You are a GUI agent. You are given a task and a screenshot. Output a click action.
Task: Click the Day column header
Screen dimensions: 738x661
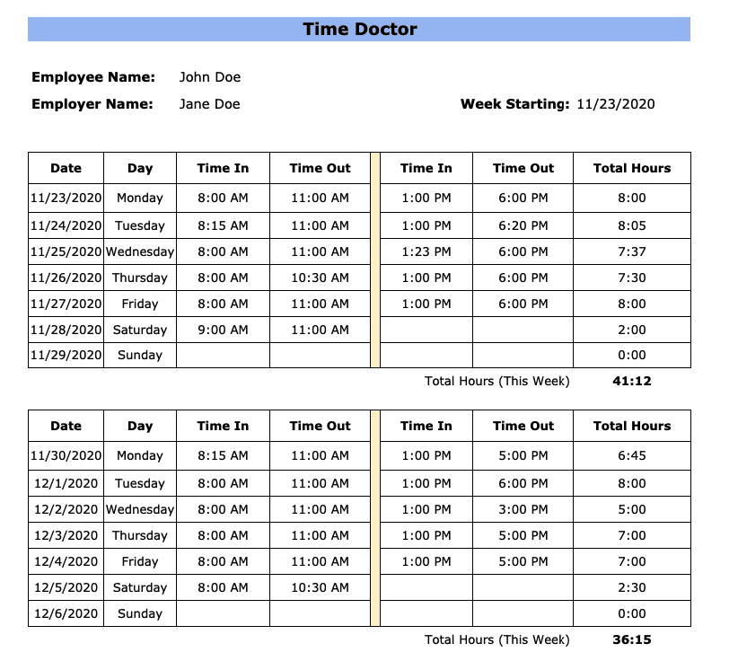[x=139, y=168]
